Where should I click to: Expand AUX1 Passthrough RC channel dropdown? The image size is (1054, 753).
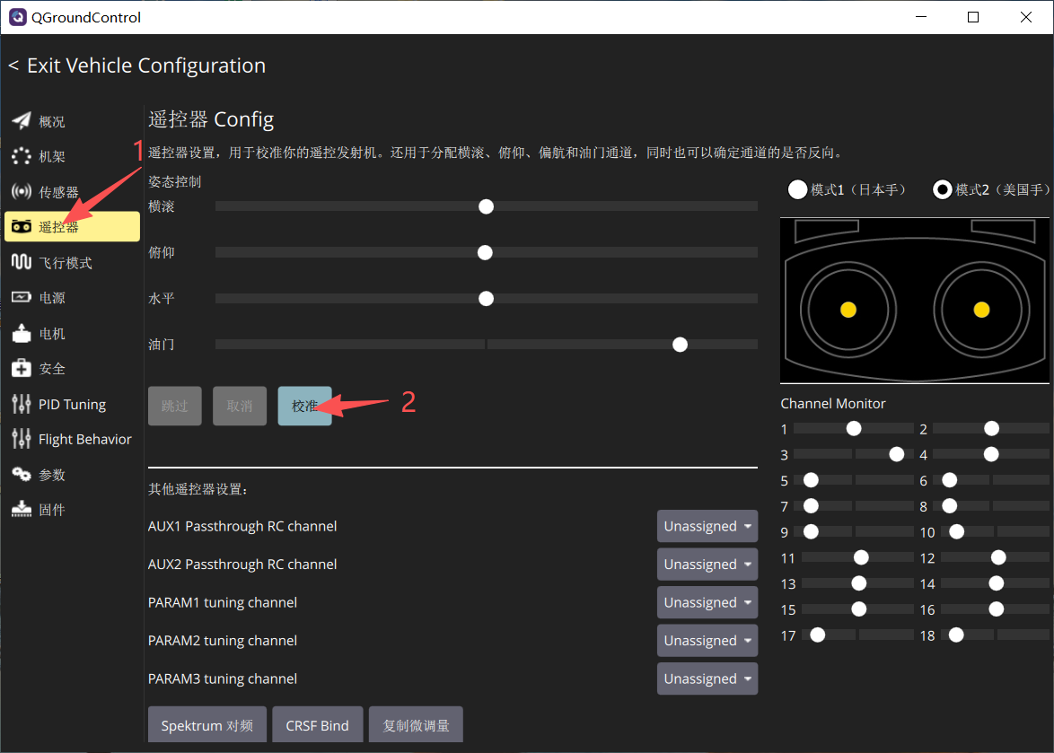[707, 526]
